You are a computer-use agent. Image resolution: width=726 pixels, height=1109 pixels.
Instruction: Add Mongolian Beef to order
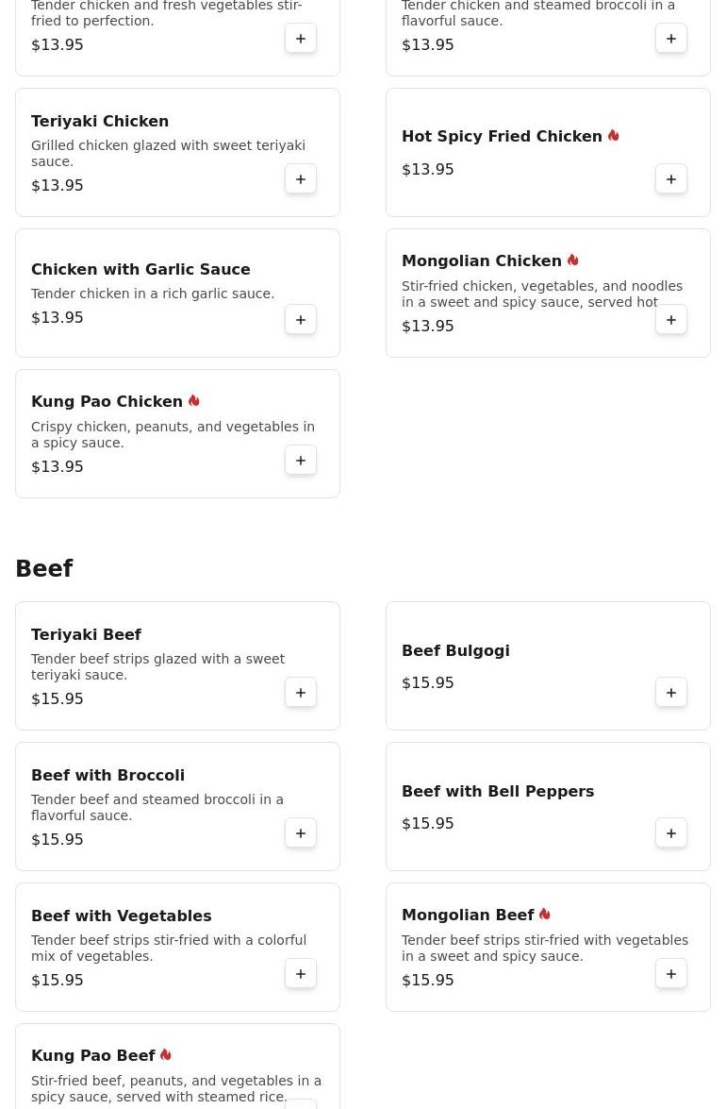coord(671,974)
